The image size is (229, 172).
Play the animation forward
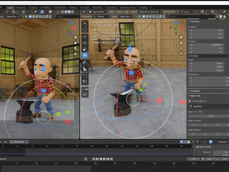(x=104, y=159)
